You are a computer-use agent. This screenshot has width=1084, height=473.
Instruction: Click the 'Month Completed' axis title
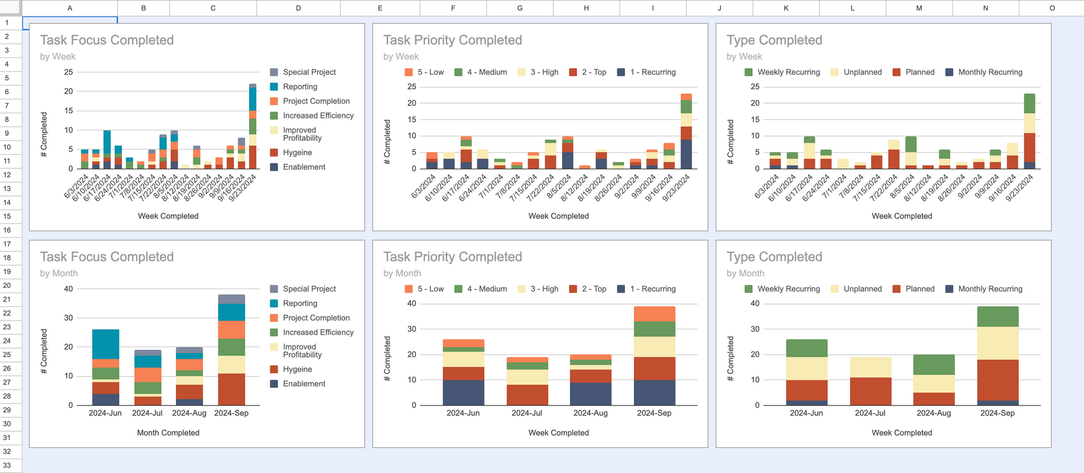[x=168, y=433]
